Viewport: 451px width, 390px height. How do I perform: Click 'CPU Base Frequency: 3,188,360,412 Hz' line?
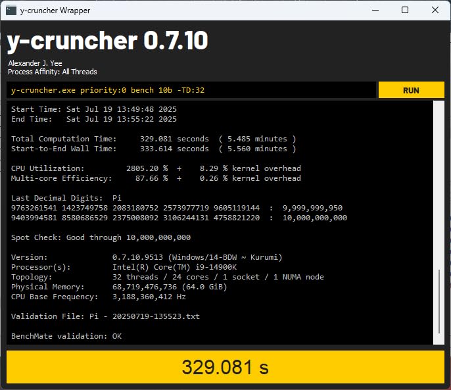click(99, 297)
